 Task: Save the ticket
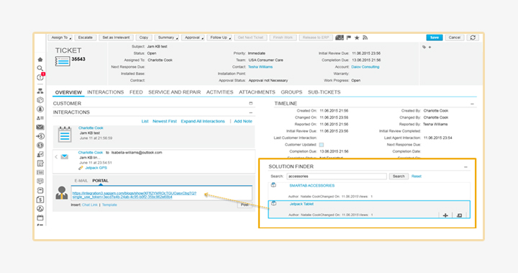click(x=435, y=37)
